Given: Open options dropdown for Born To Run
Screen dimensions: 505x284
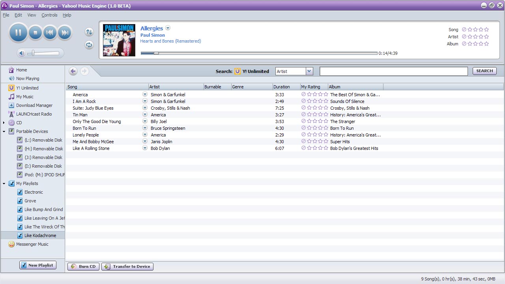Looking at the screenshot, I should pyautogui.click(x=145, y=128).
